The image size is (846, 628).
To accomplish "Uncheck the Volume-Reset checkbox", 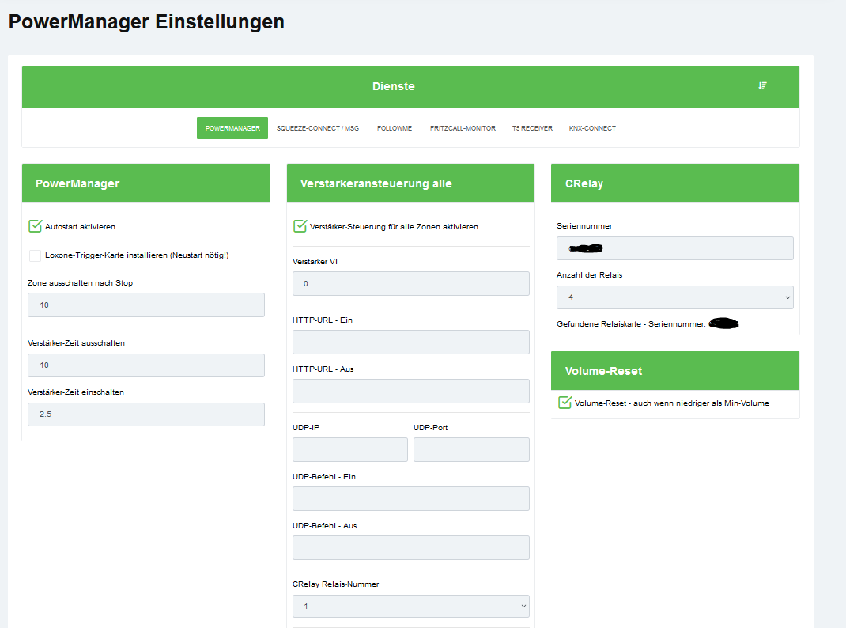I will click(565, 403).
